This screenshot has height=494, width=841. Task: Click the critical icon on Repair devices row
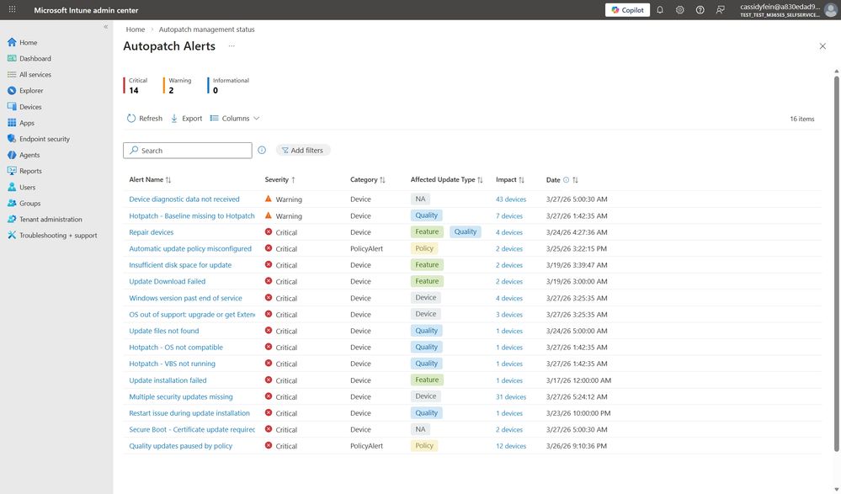269,231
